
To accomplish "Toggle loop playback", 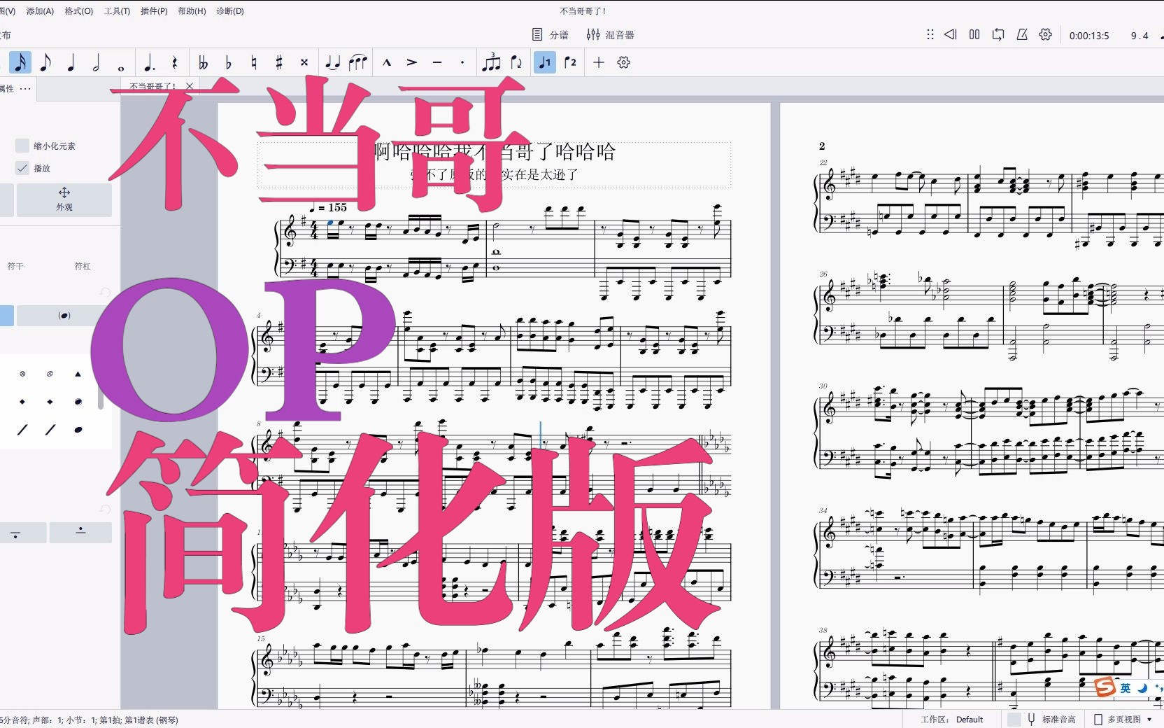I will [998, 34].
